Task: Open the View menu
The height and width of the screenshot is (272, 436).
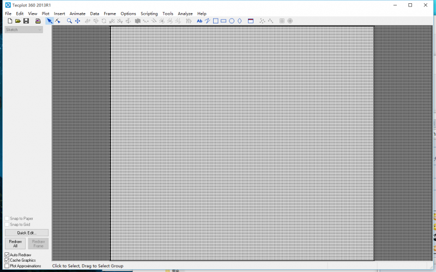Action: pos(33,14)
